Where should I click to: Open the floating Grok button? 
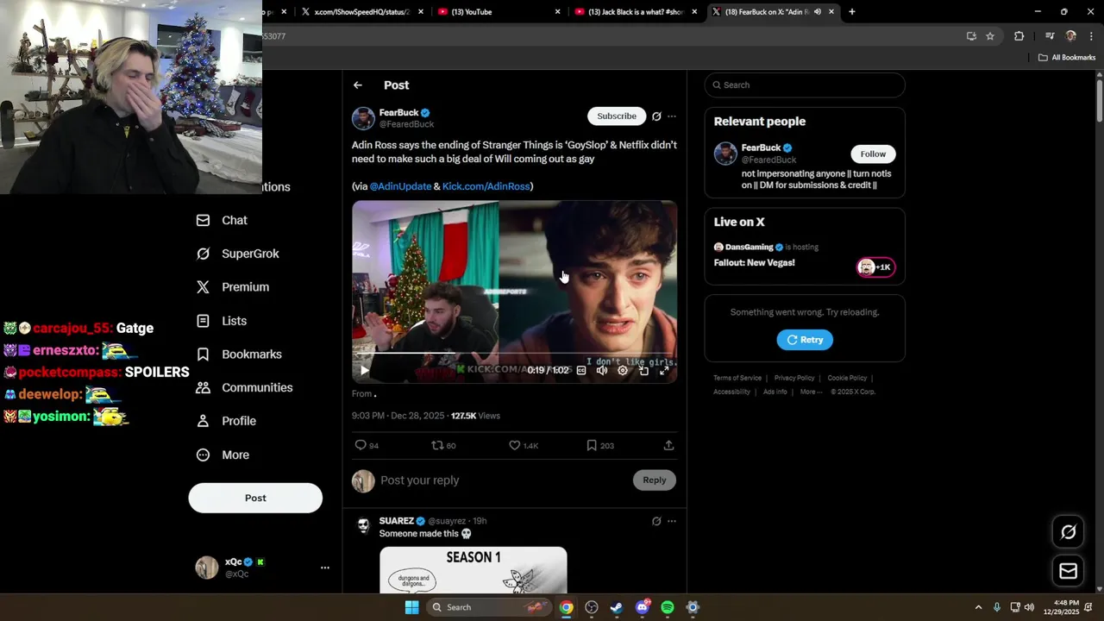click(x=1068, y=532)
